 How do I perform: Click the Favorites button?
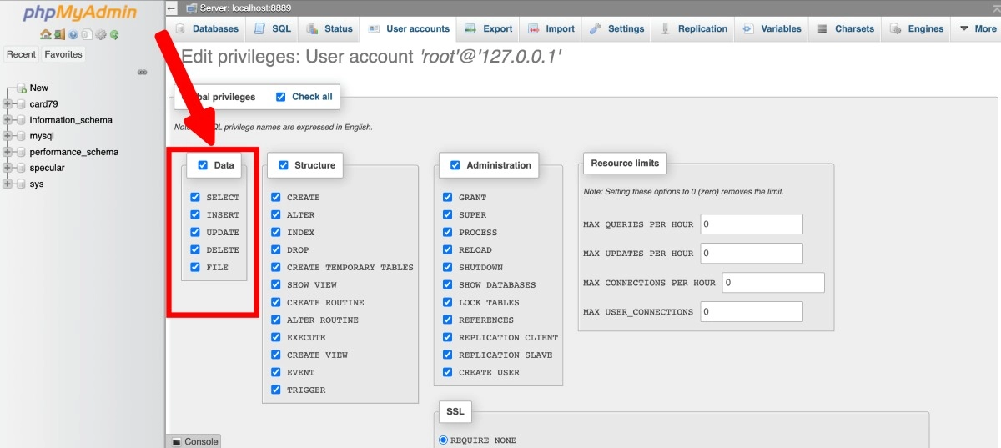63,54
